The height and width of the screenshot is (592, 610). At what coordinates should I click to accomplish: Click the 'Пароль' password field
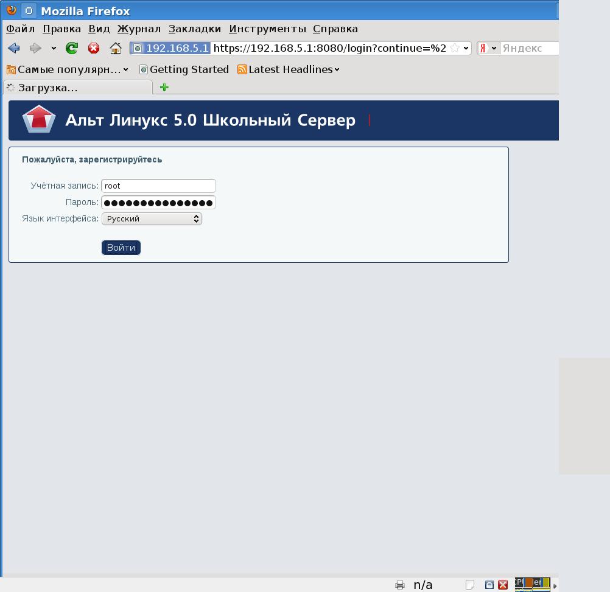158,203
